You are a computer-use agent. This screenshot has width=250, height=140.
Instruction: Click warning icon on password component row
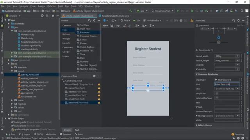tap(99, 103)
